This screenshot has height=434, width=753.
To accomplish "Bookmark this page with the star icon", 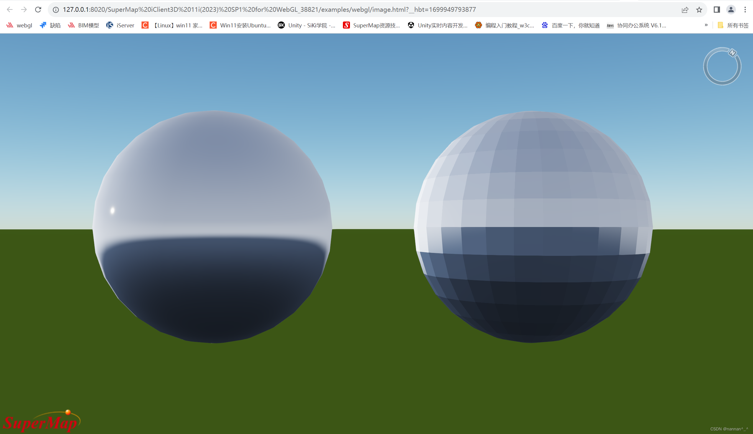I will [699, 9].
